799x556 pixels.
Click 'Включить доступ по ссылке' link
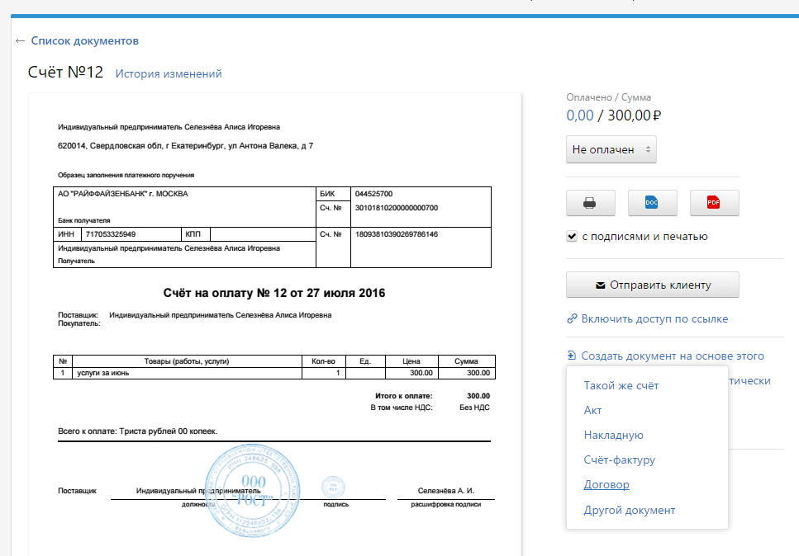coord(654,319)
